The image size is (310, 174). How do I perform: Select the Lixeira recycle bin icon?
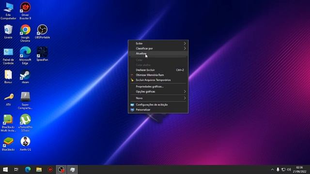click(x=8, y=31)
